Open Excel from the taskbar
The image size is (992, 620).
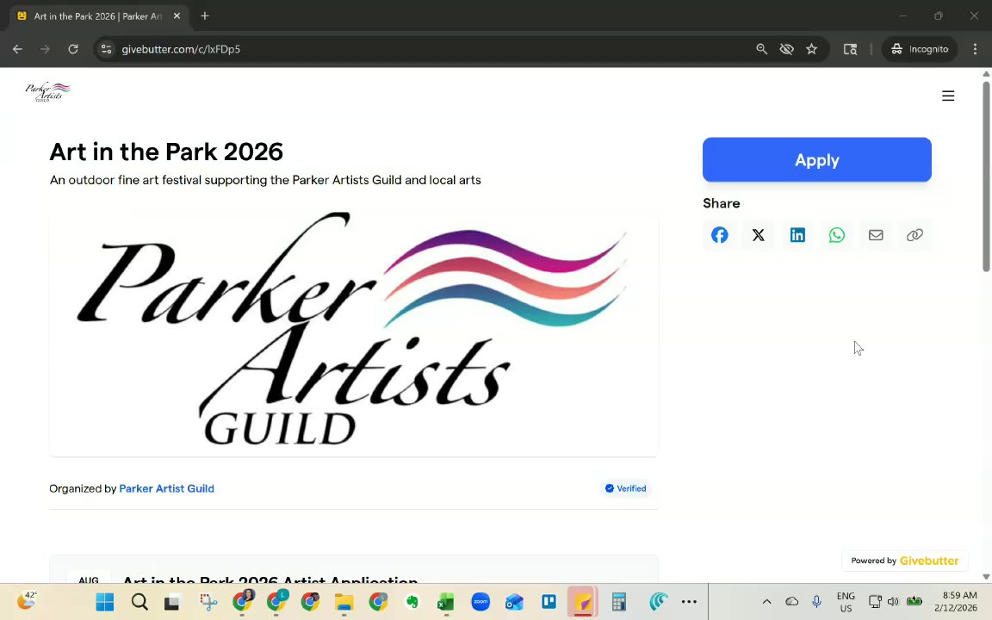pyautogui.click(x=446, y=602)
